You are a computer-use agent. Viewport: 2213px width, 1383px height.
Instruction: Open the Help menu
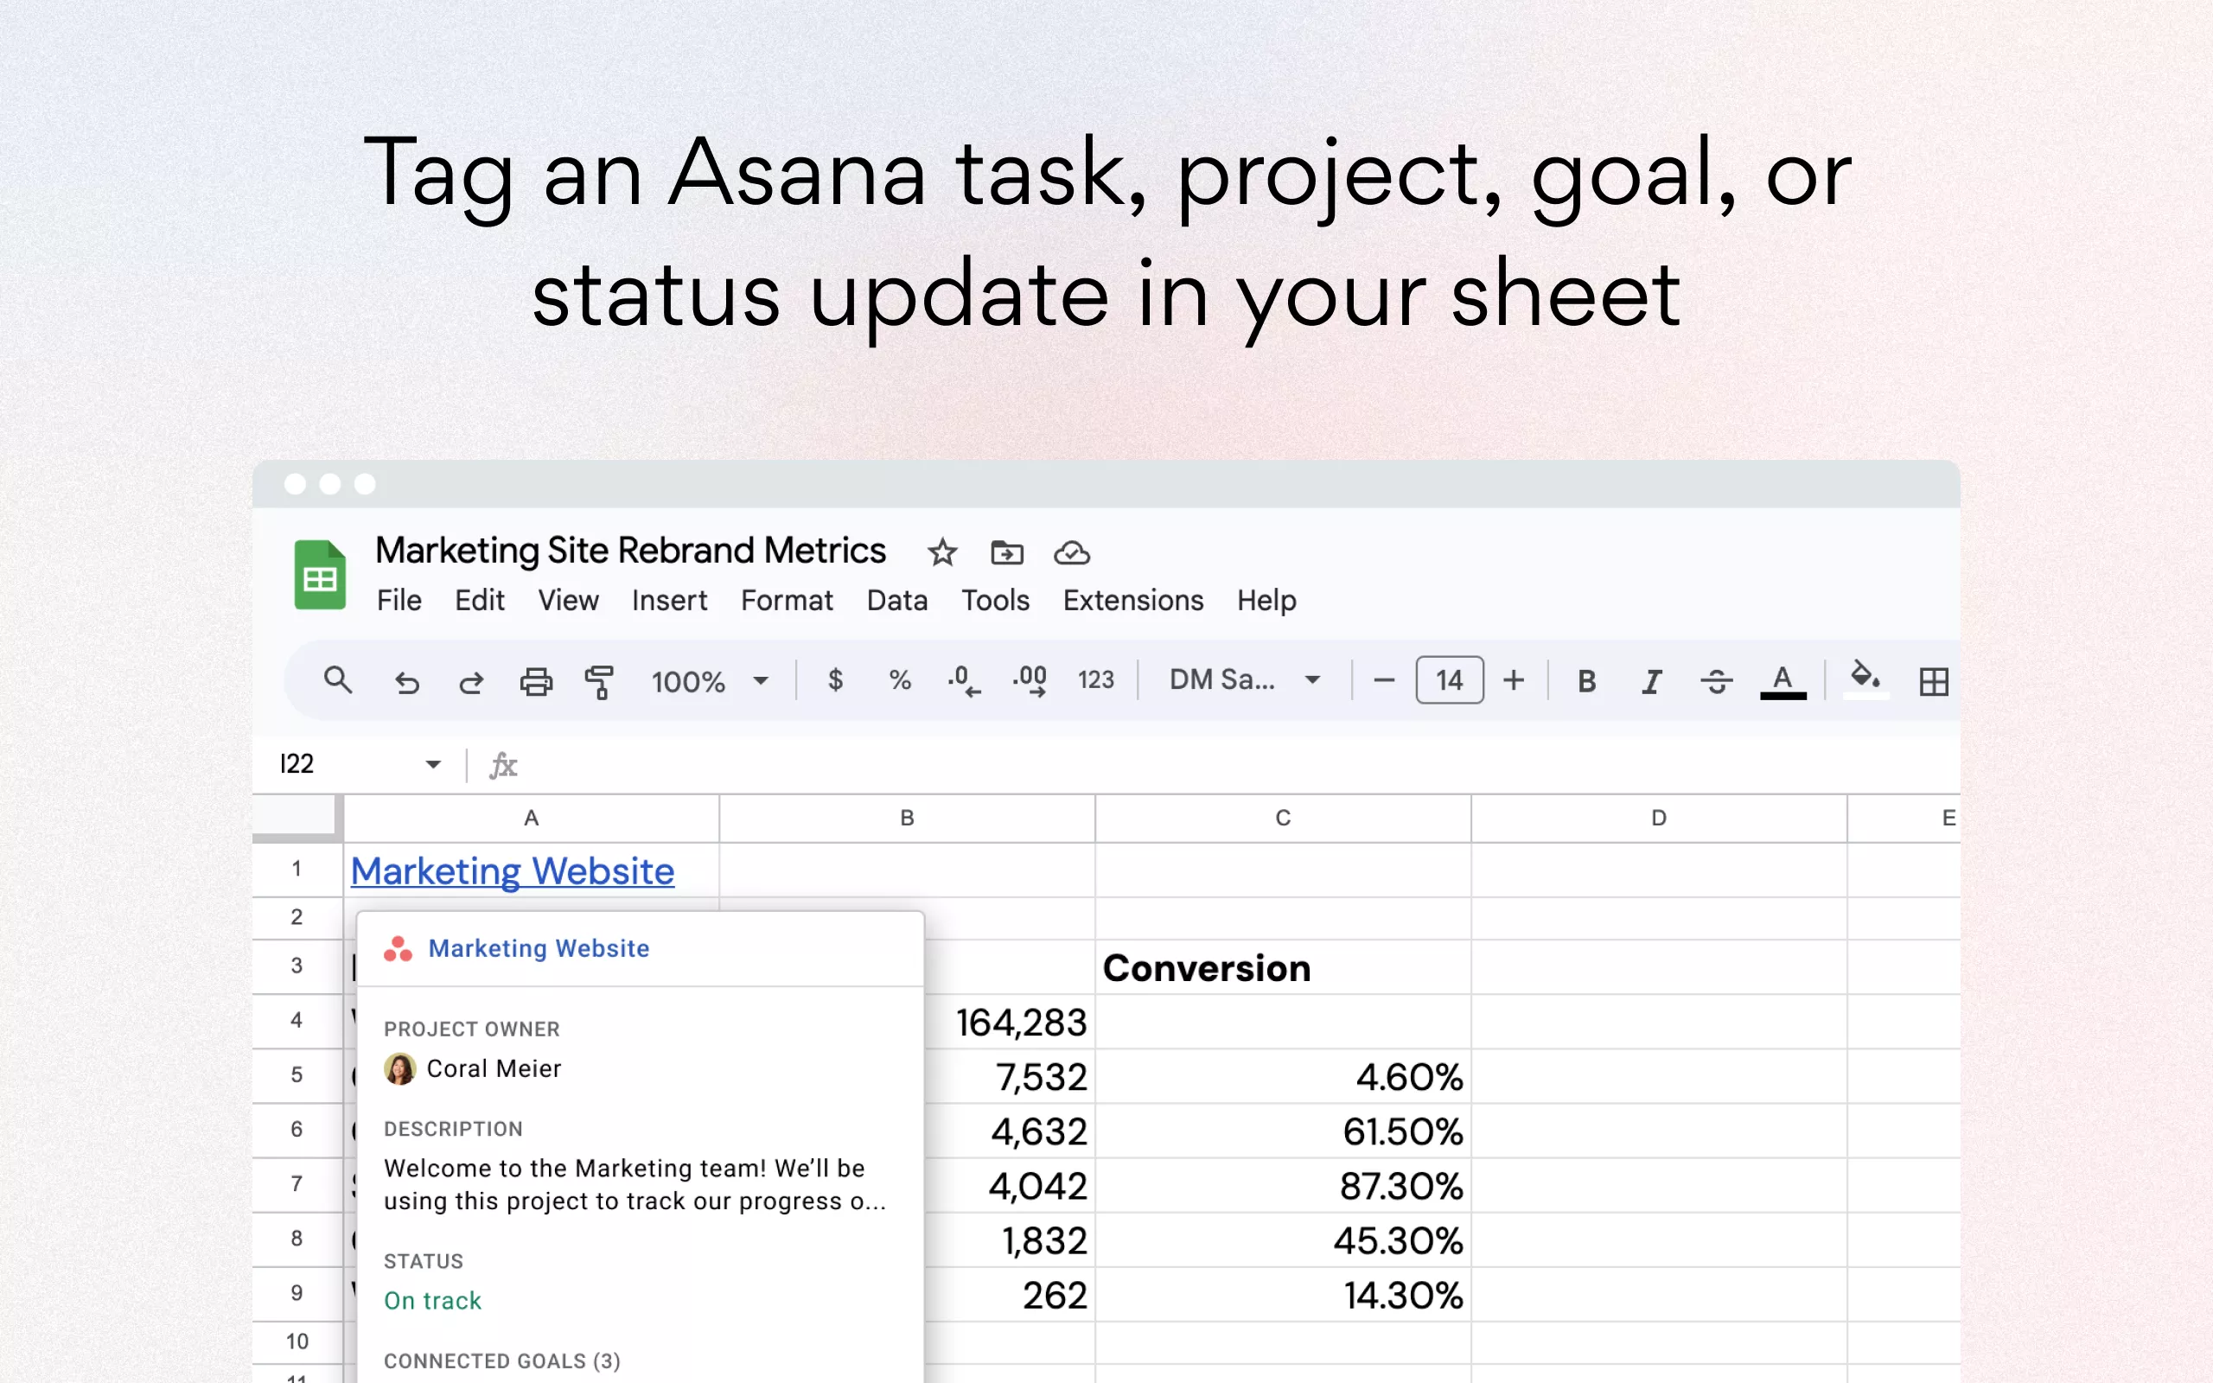(1266, 600)
